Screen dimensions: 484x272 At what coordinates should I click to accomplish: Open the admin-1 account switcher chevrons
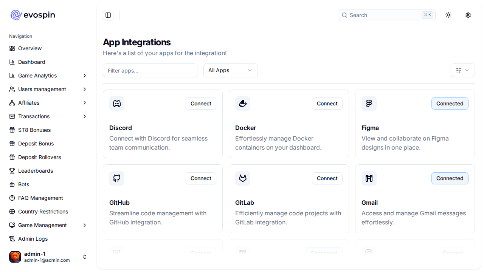(x=85, y=257)
